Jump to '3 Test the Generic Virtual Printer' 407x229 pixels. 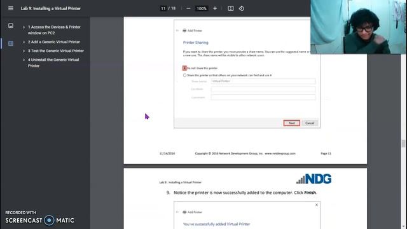[x=56, y=51]
